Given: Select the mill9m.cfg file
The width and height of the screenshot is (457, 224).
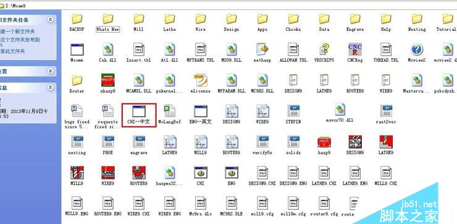Looking at the screenshot, I should coord(293,203).
